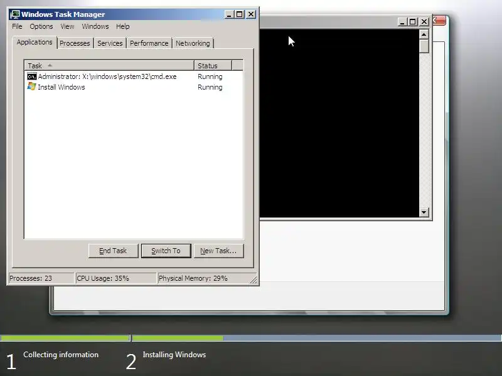Click the Processes: 23 status entry
502x376 pixels.
[x=41, y=278]
